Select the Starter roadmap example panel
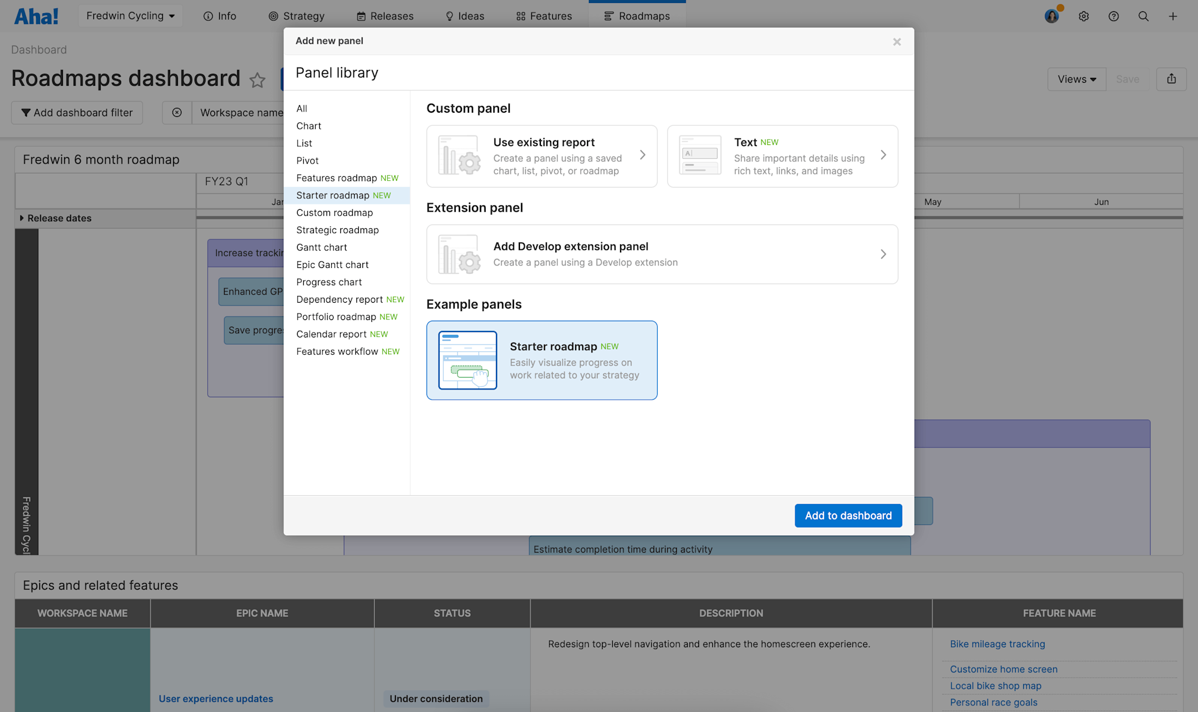Screen dimensions: 1198x712 tap(541, 360)
